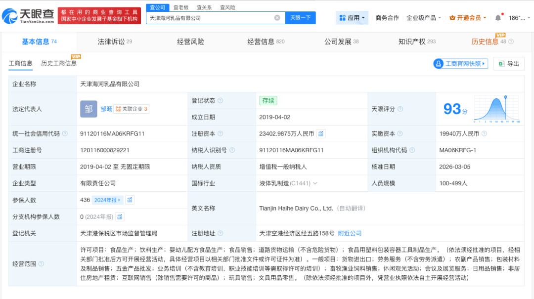
Task: Open the 2024年报 selector
Action: pos(107,200)
